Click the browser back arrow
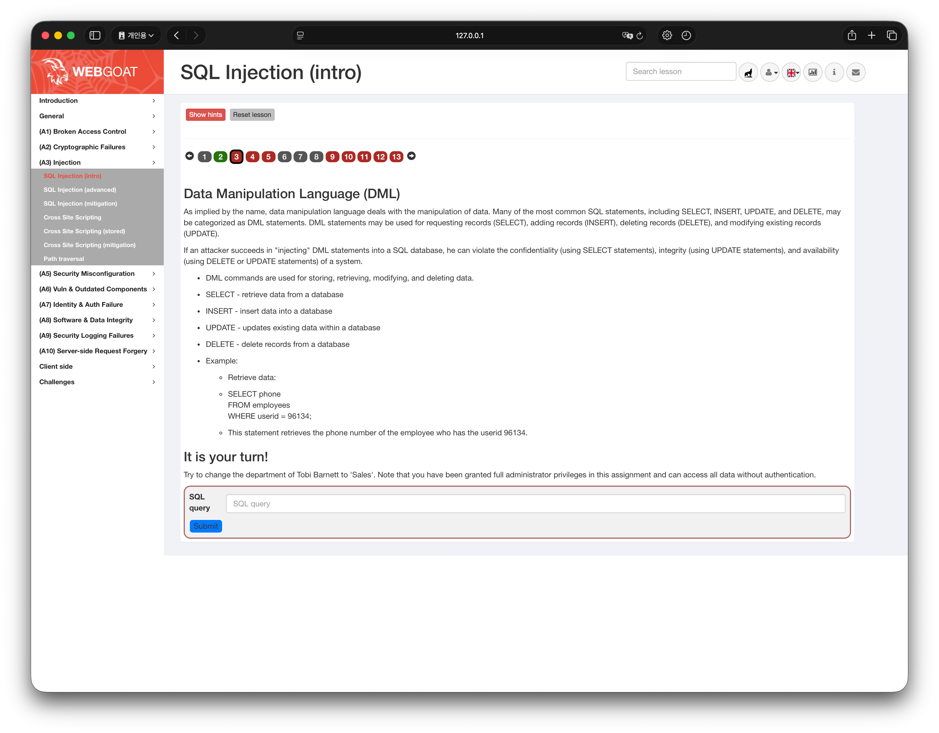The width and height of the screenshot is (939, 733). pyautogui.click(x=176, y=35)
